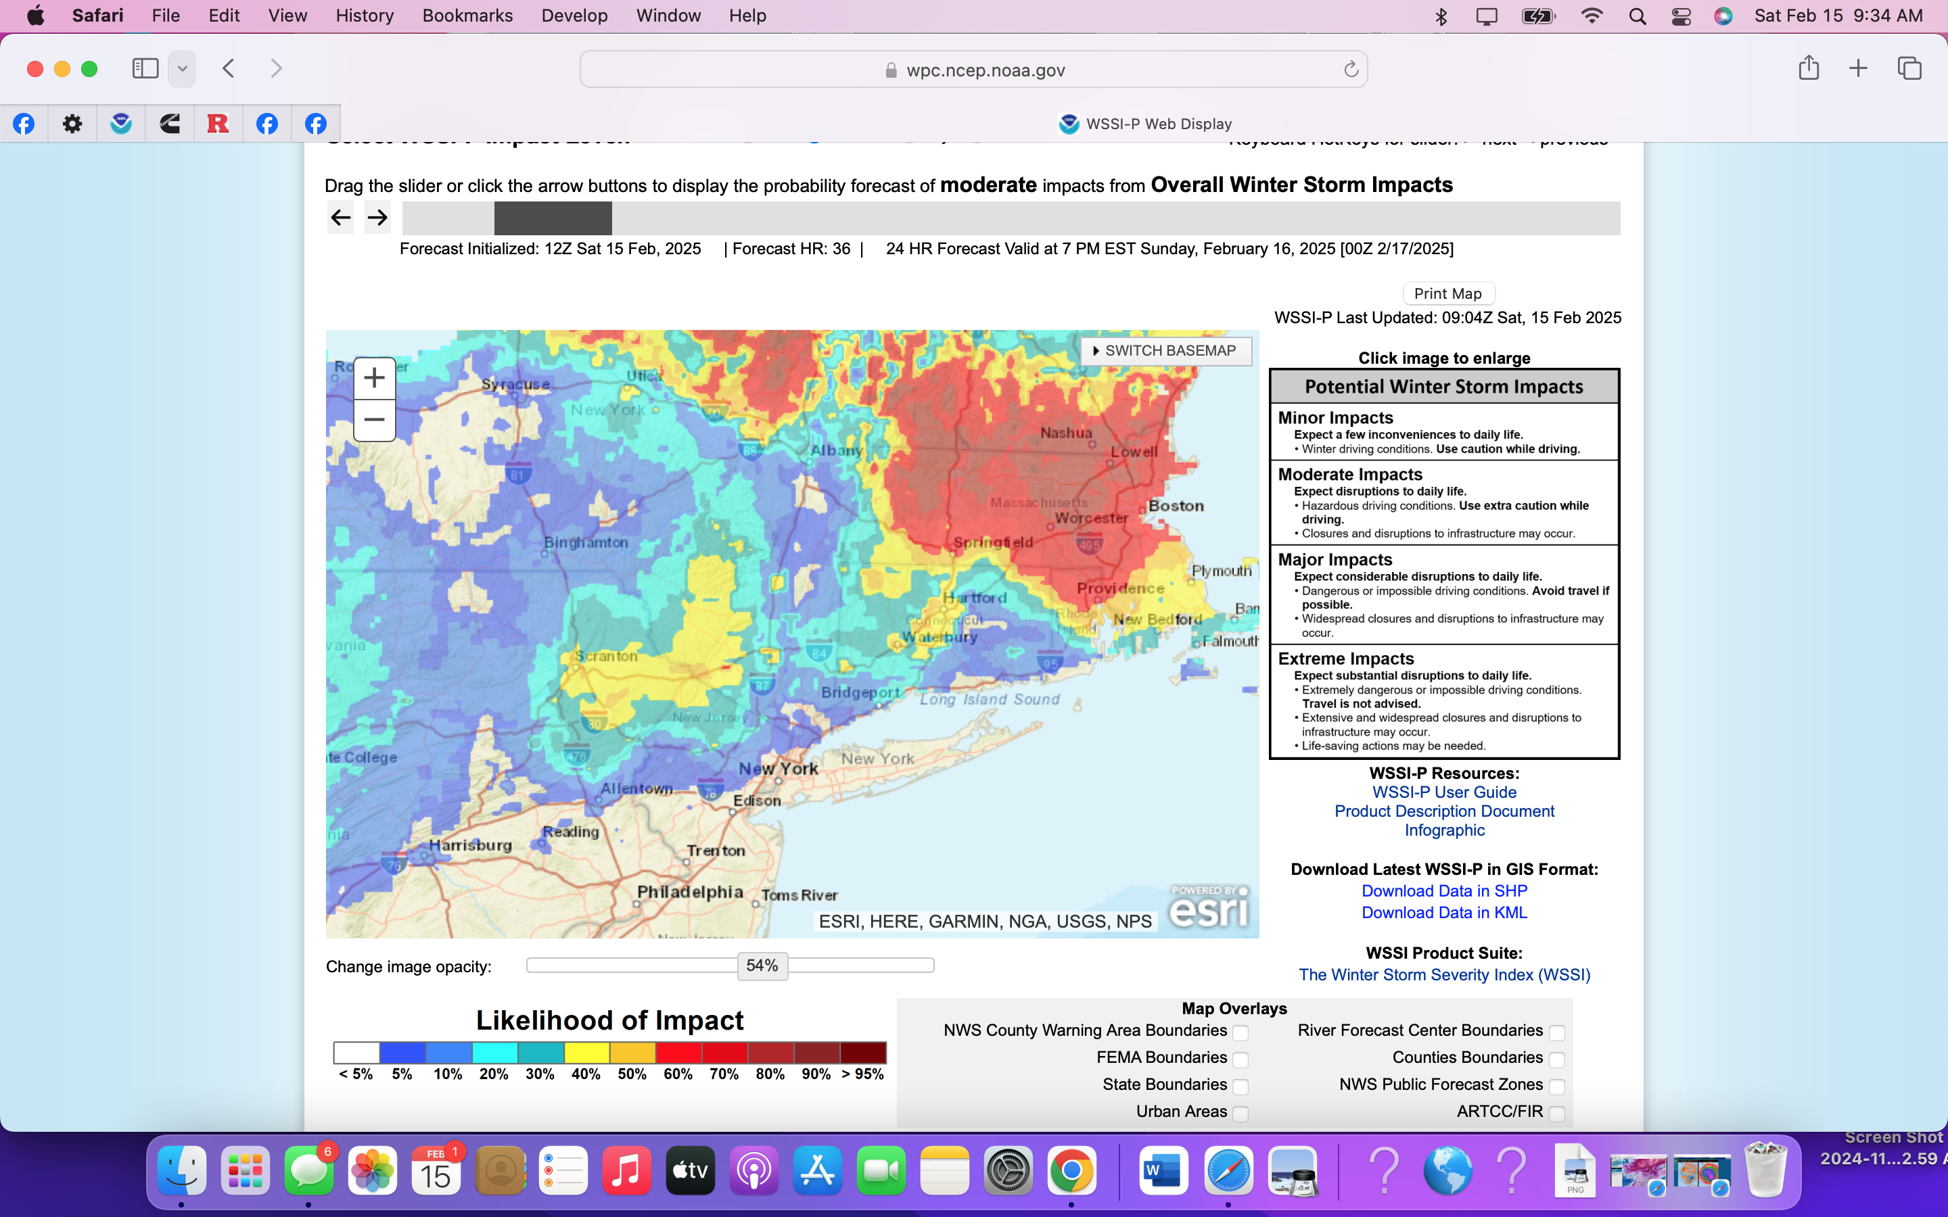The height and width of the screenshot is (1217, 1948).
Task: Open the Photos app from the Dock
Action: [x=373, y=1170]
